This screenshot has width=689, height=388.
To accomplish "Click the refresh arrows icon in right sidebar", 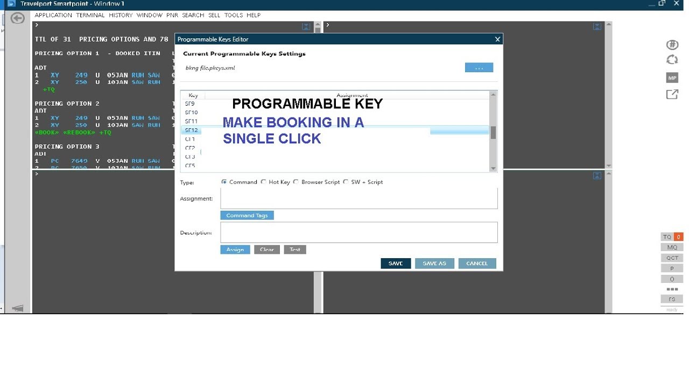I will (x=672, y=60).
